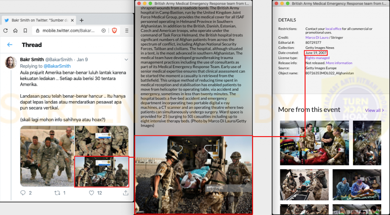This screenshot has height=215, width=390.
Task: Click the Bakr Smith display name
Action: (x=32, y=60)
